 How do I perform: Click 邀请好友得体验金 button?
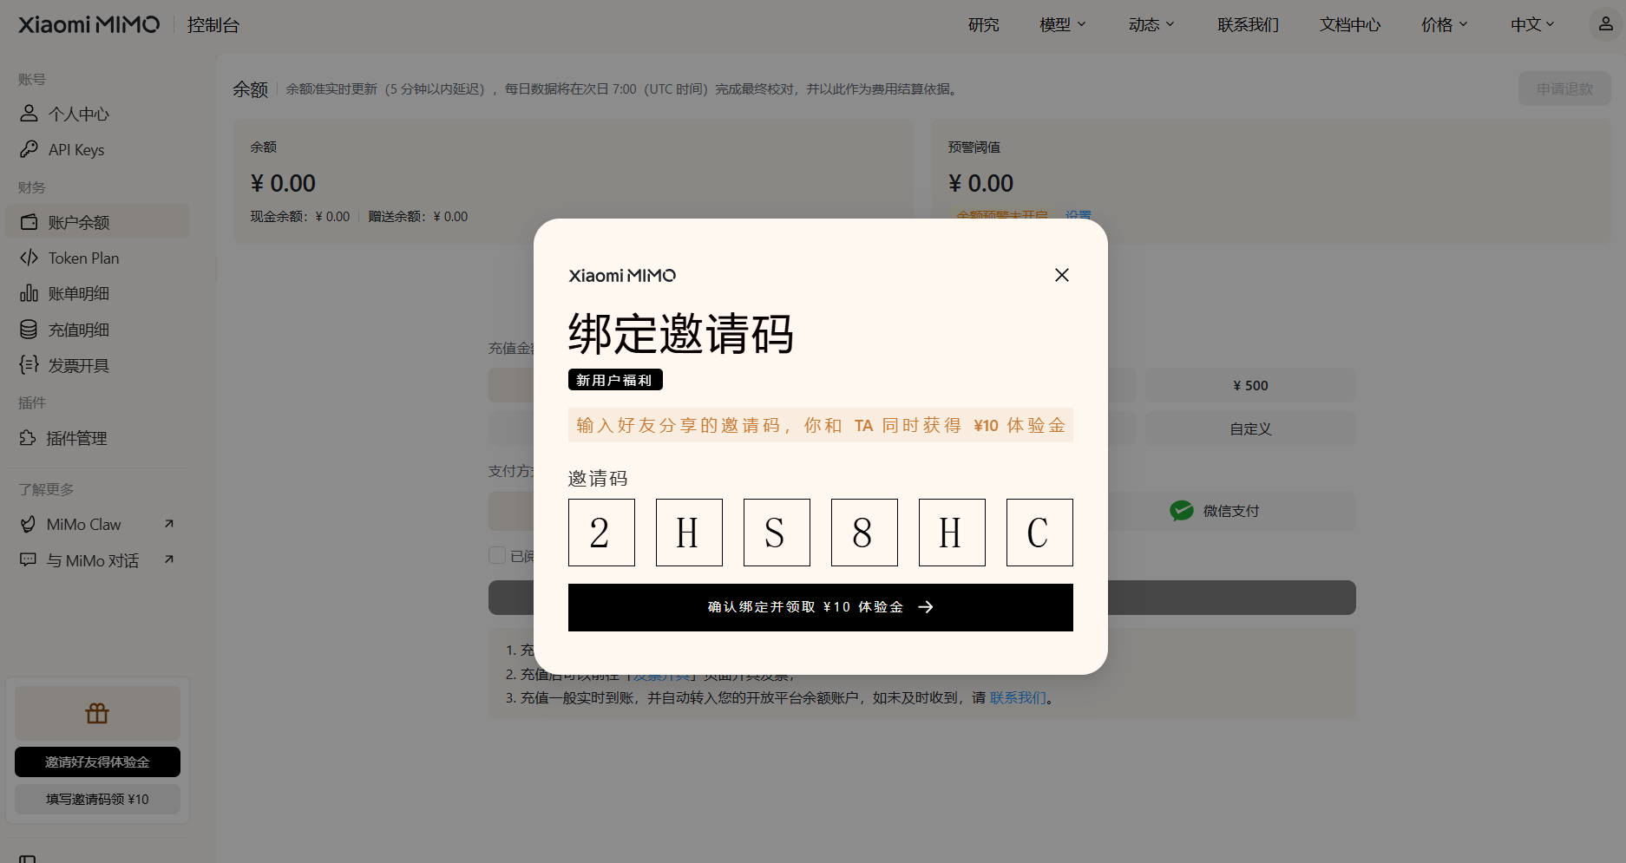(x=97, y=762)
